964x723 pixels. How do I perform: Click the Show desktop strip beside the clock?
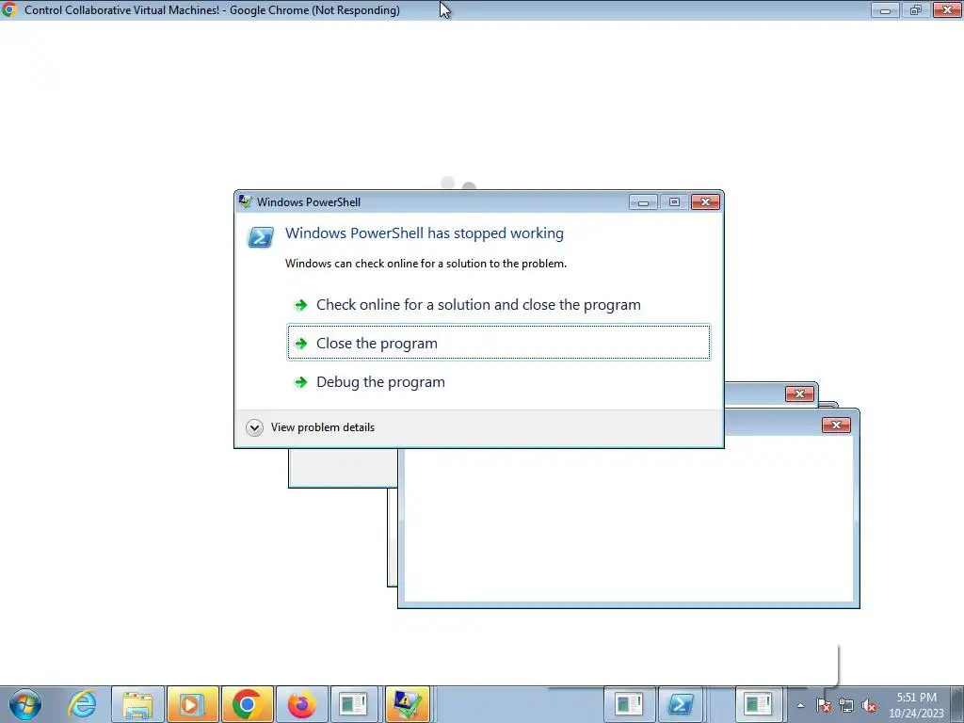pos(957,704)
